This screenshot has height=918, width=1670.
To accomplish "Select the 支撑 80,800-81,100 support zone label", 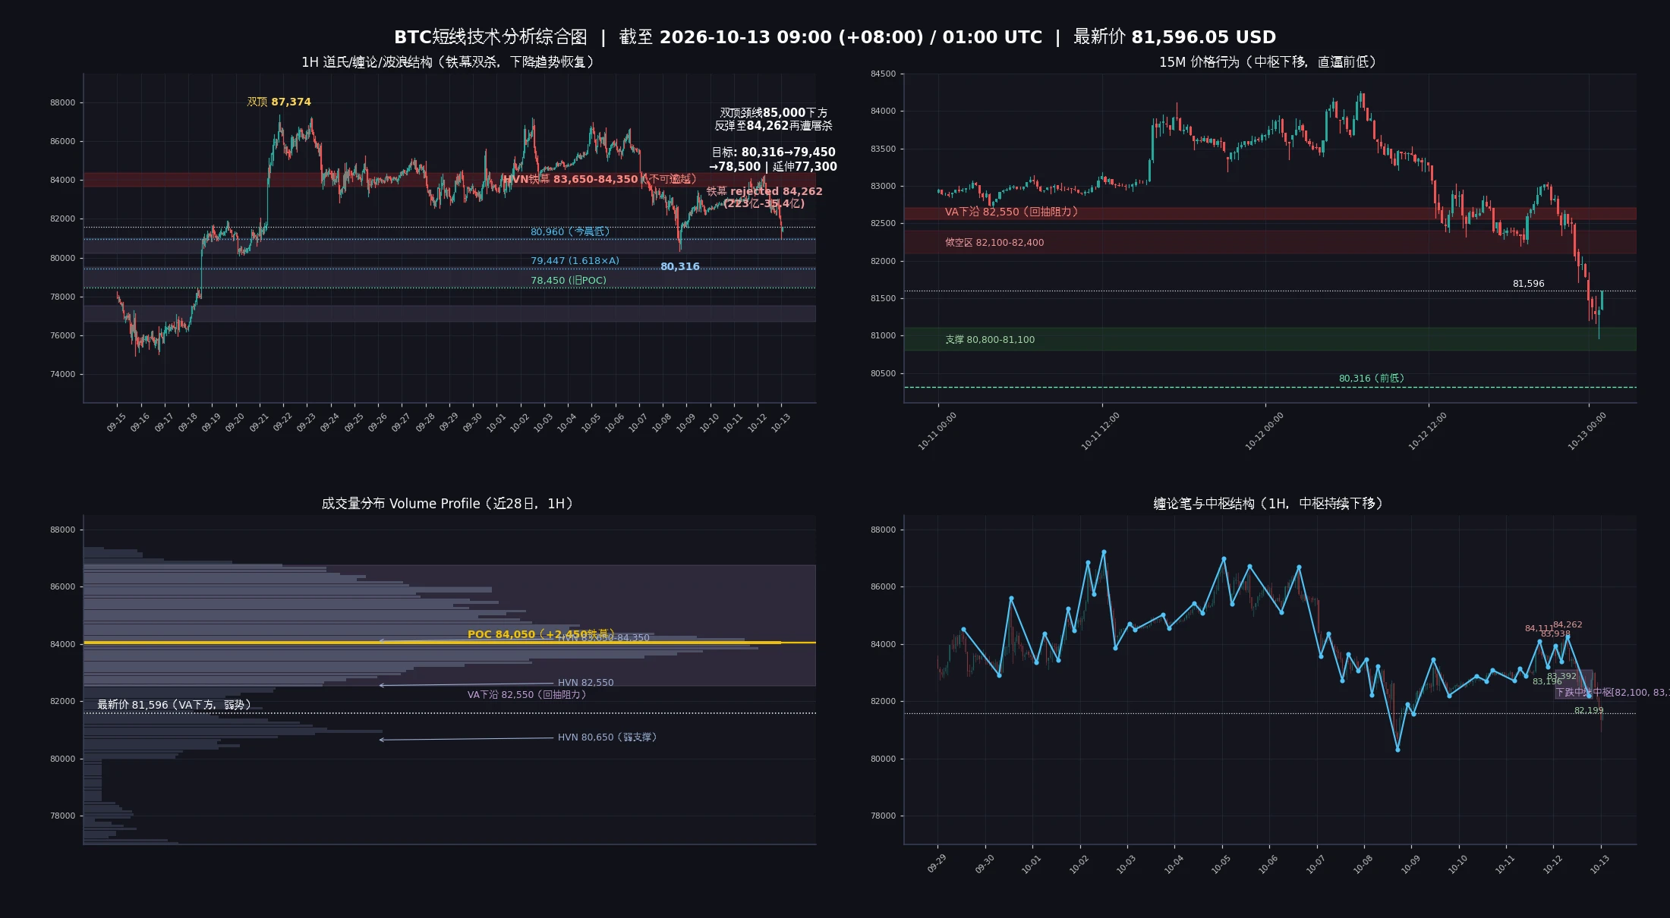I will pos(990,339).
